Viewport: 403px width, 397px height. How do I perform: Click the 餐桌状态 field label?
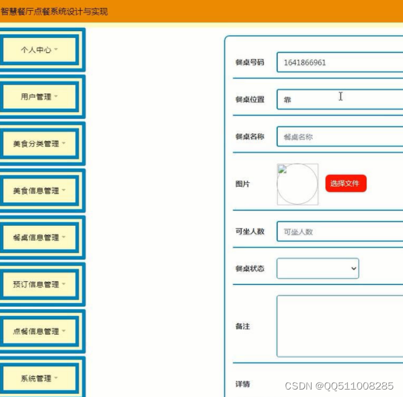[x=249, y=268]
